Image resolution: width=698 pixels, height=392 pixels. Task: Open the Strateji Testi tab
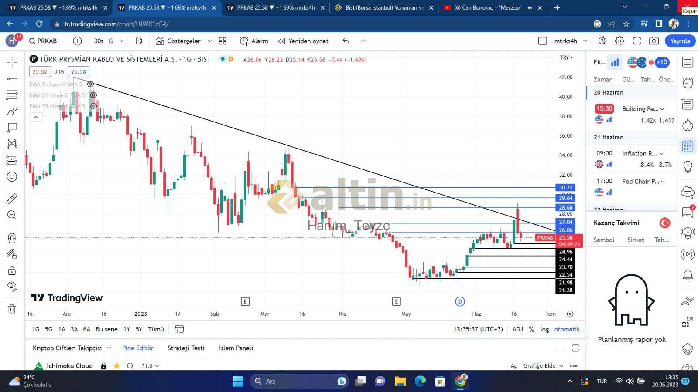pos(186,348)
